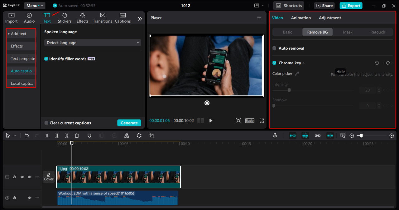This screenshot has width=399, height=210.
Task: Open the layout selector dropdown
Action: 259,6
